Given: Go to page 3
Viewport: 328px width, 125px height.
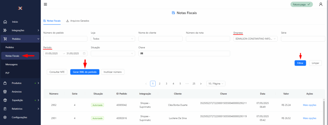Looking at the screenshot, I should tap(167, 84).
